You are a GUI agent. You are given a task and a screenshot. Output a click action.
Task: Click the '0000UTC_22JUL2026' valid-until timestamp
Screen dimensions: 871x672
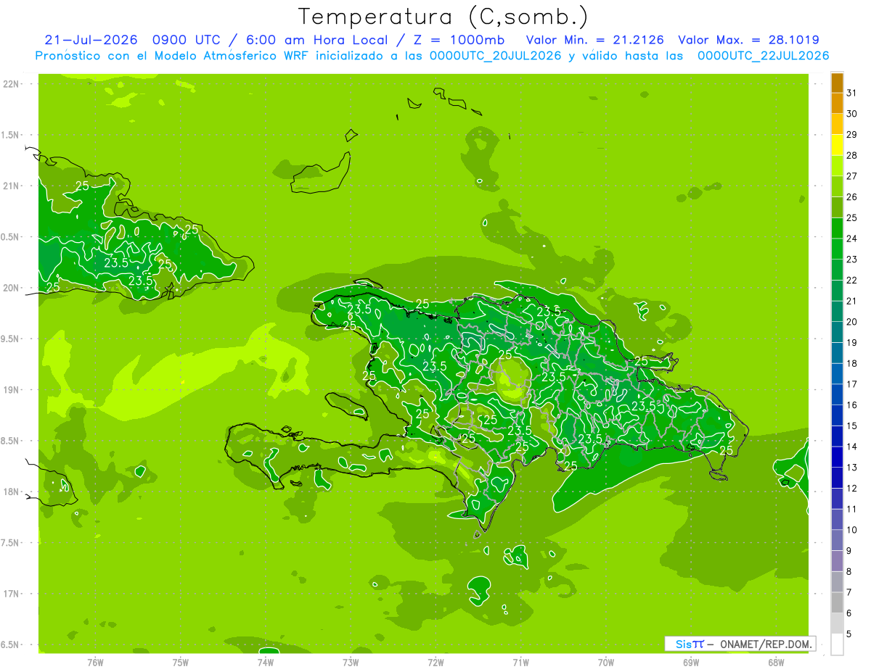click(x=763, y=56)
